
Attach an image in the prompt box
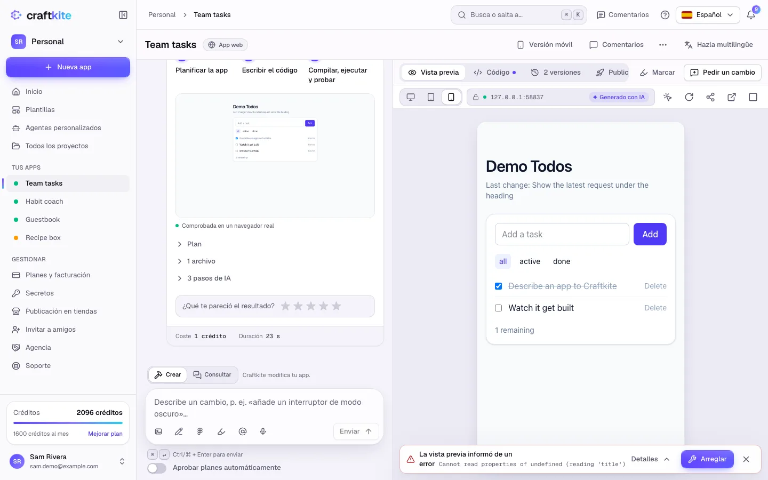(x=158, y=431)
